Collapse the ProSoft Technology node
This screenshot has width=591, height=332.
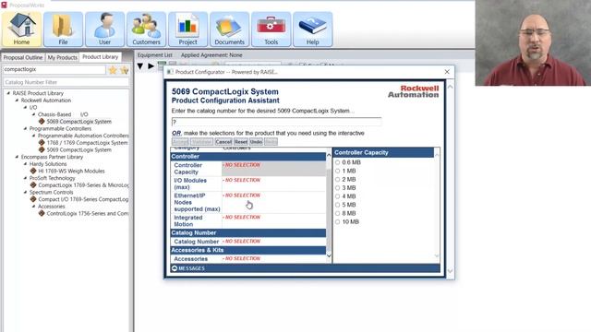coord(25,178)
